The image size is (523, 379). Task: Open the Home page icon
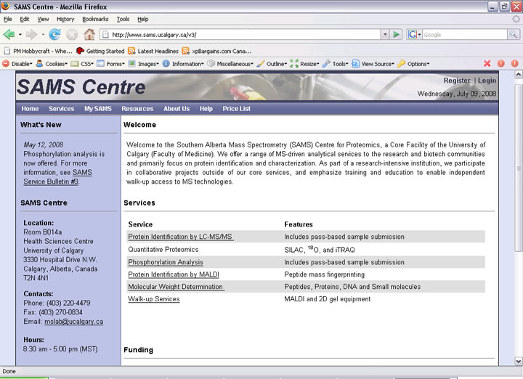89,34
